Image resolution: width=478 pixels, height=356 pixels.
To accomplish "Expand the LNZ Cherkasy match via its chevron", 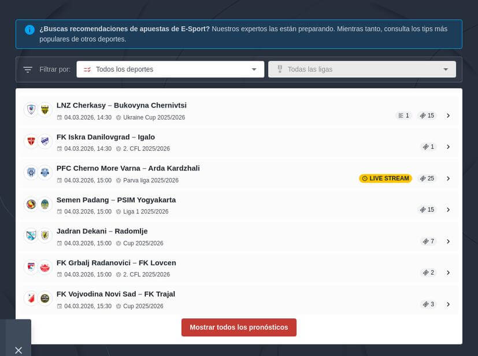I will click(x=449, y=115).
